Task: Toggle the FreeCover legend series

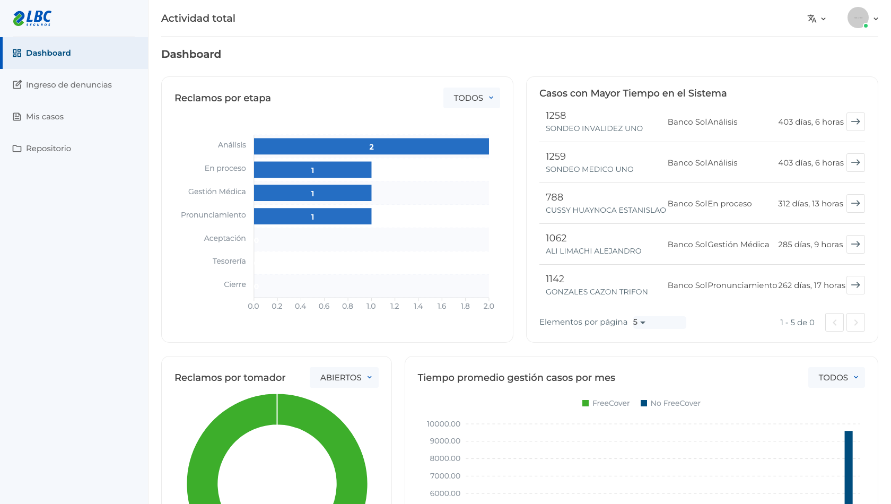Action: 606,403
